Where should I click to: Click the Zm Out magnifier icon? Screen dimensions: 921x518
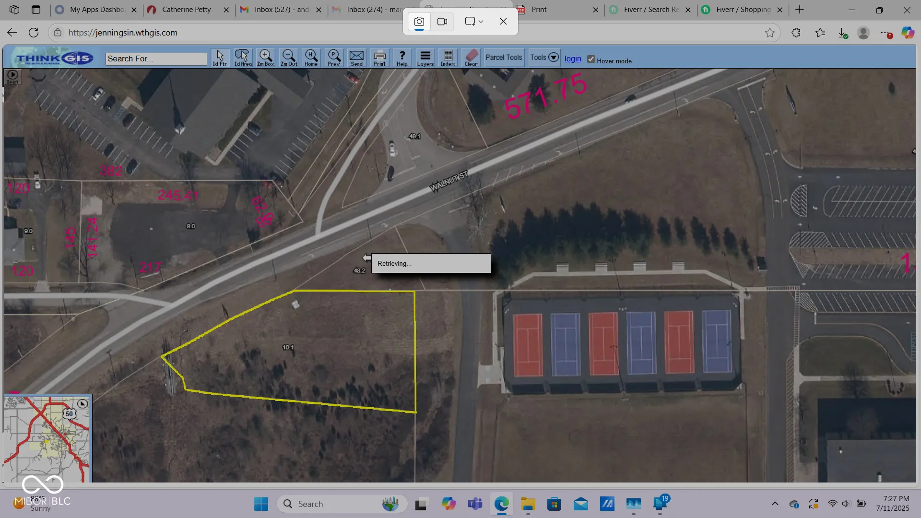[289, 58]
